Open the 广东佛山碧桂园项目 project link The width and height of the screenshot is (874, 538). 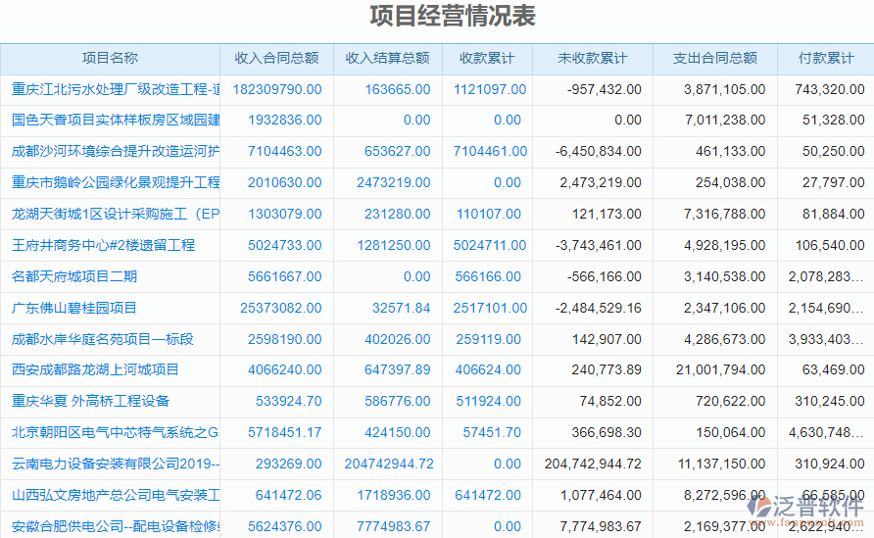click(74, 308)
